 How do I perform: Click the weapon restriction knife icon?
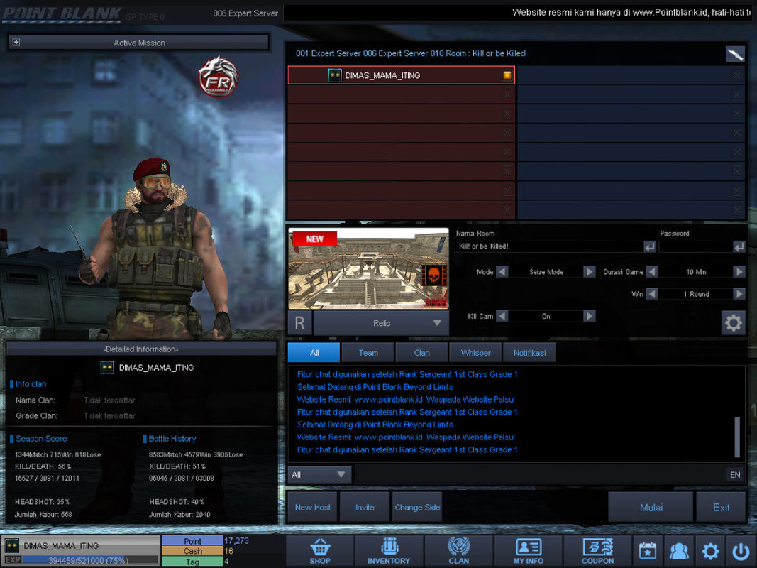[735, 54]
